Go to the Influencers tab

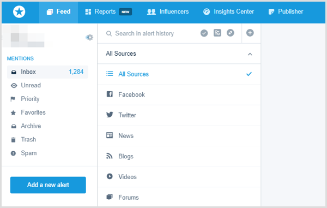pyautogui.click(x=168, y=11)
